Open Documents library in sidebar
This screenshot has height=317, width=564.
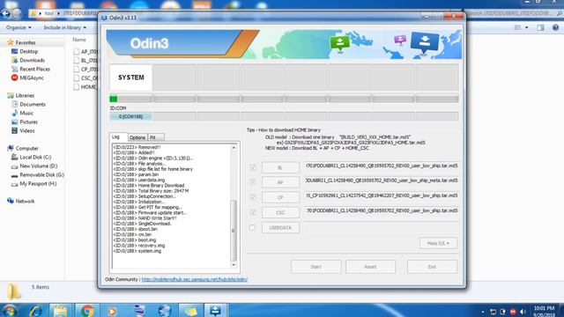tap(33, 104)
